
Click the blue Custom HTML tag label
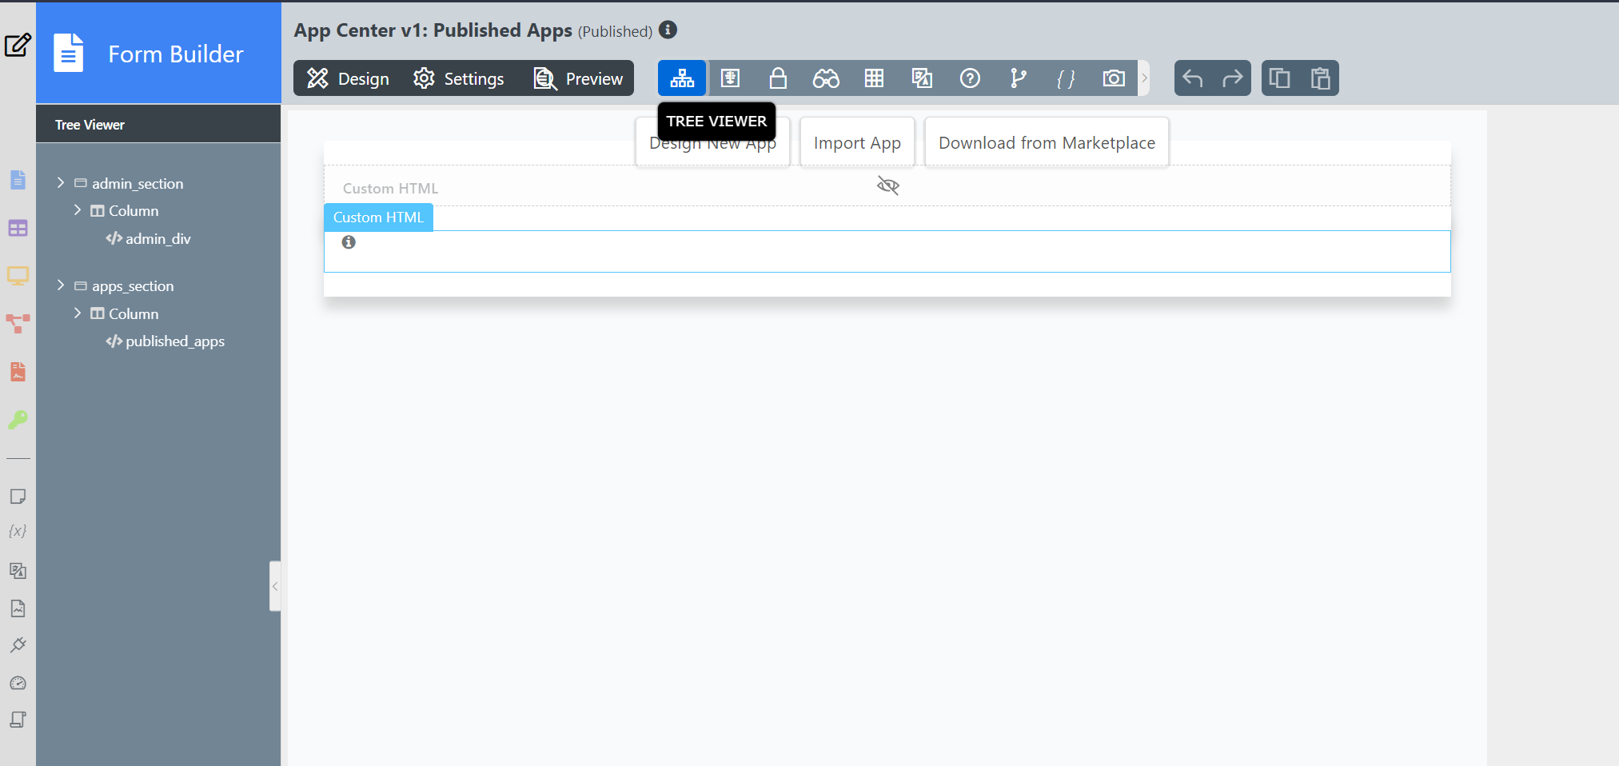pyautogui.click(x=378, y=217)
